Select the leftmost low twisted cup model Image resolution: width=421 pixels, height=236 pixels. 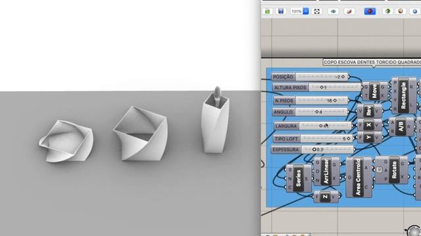66,142
